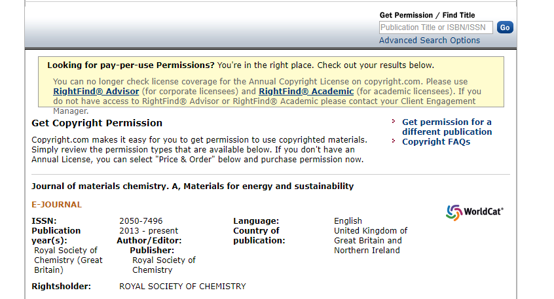Viewport: 554px width, 299px height.
Task: Click the red arrow beside Copyright FAQs
Action: (394, 141)
